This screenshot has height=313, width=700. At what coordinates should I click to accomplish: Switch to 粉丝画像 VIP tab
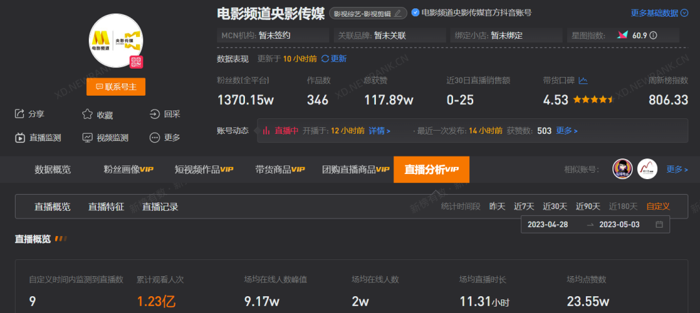point(128,169)
